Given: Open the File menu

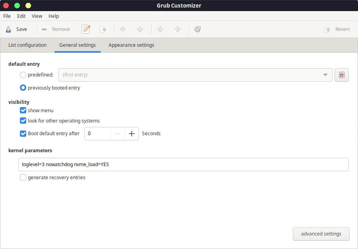Looking at the screenshot, I should point(7,16).
